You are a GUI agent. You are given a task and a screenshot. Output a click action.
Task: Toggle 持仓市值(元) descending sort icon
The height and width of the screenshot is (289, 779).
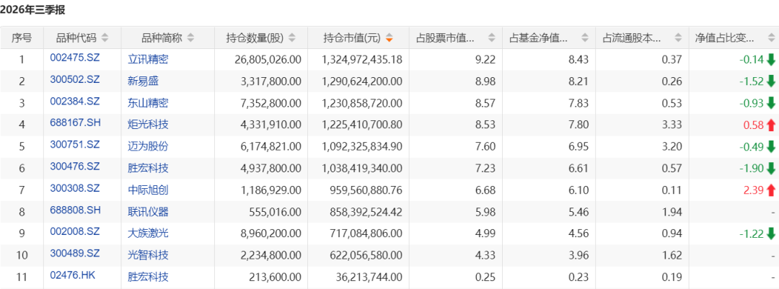tap(389, 37)
